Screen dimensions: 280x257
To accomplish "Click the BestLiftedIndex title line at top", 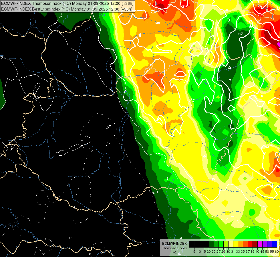I will [x=67, y=9].
